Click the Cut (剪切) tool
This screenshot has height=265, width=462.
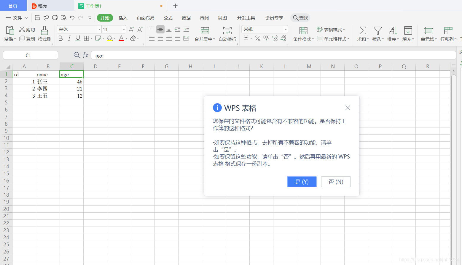pos(27,30)
